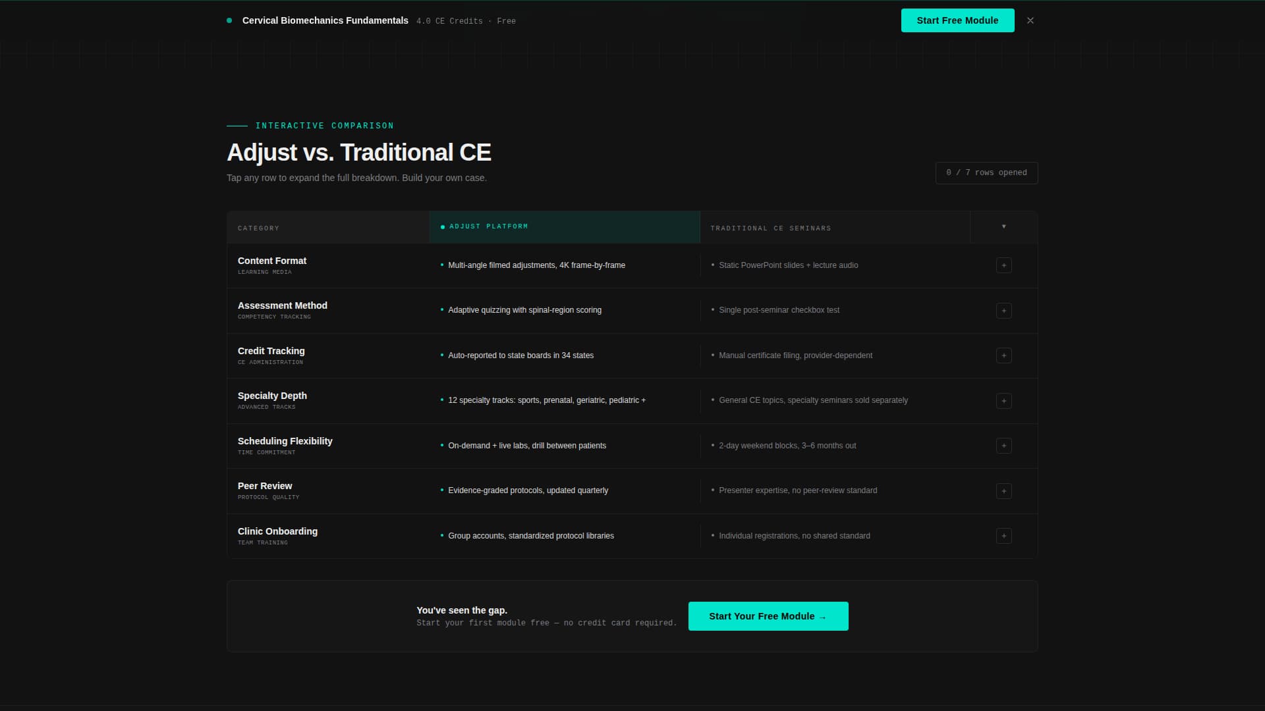Dismiss the top banner with the X

[x=1030, y=20]
